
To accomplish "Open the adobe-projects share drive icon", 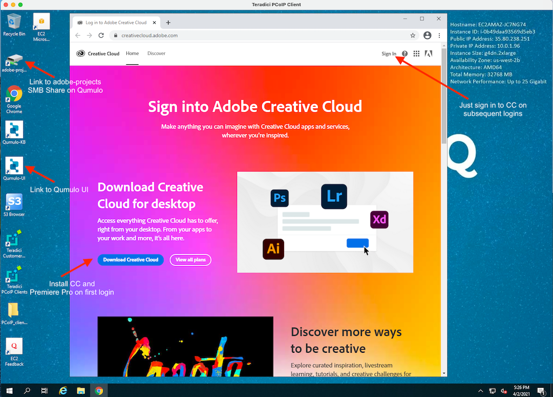I will (14, 64).
